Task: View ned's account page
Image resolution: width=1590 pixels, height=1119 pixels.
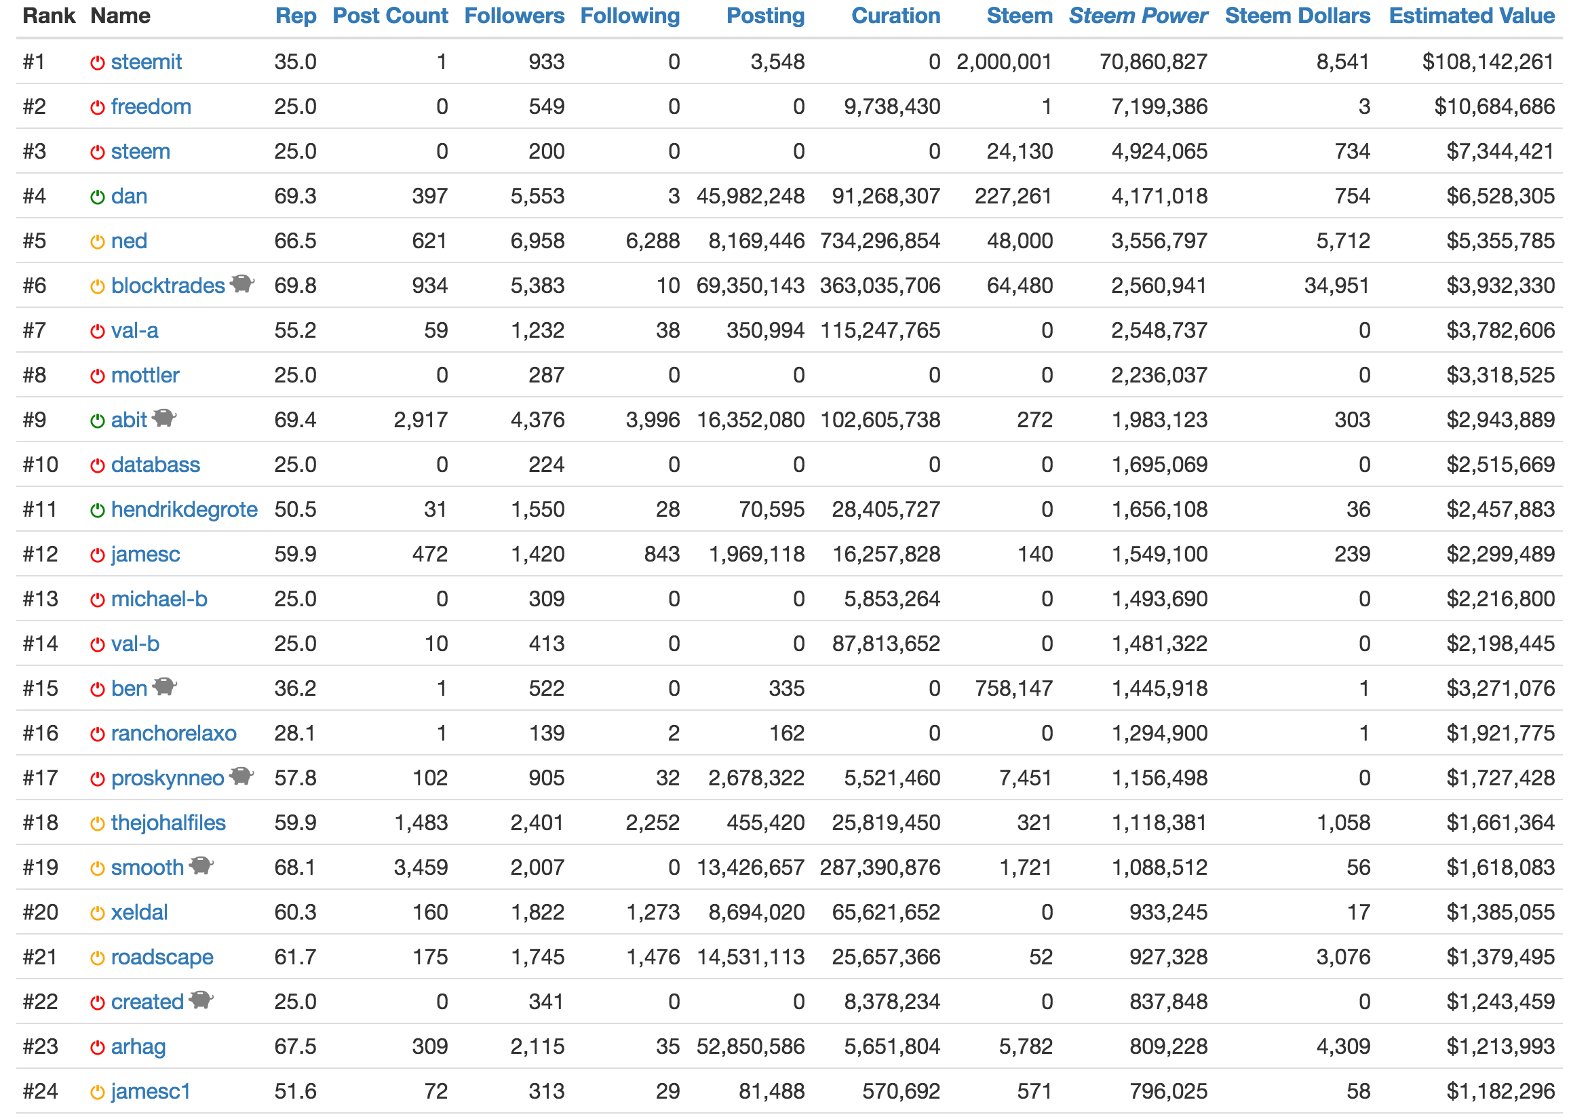Action: (x=129, y=241)
